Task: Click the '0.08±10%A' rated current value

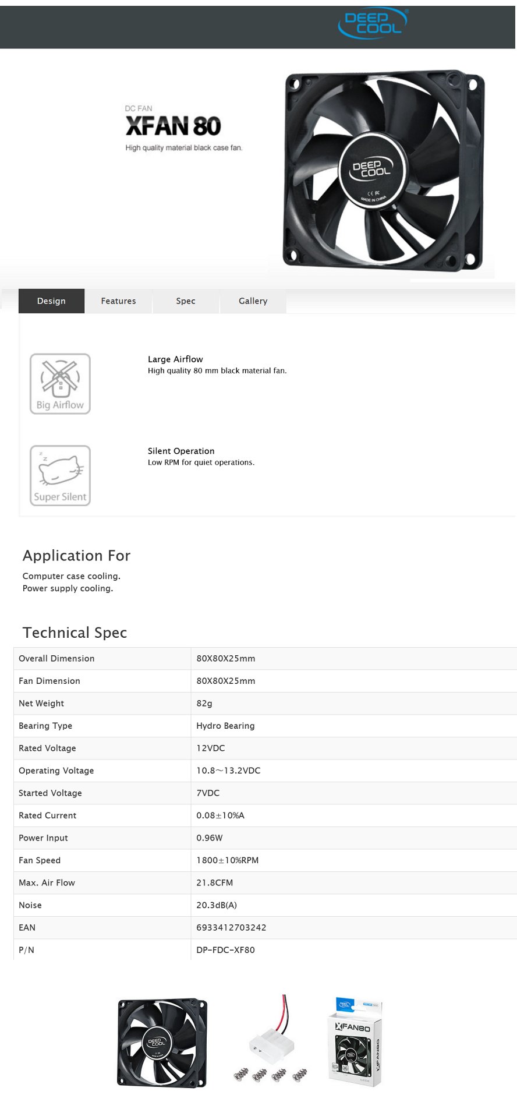Action: (220, 815)
